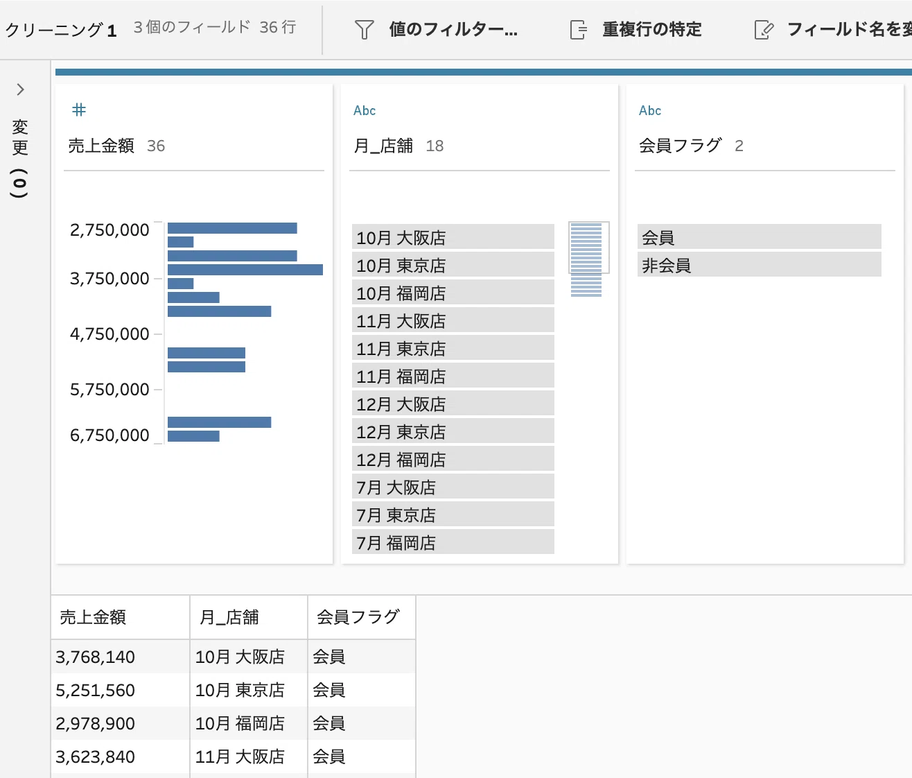The image size is (912, 778).
Task: Select value 7月 東京店 in profile card
Action: [x=453, y=515]
